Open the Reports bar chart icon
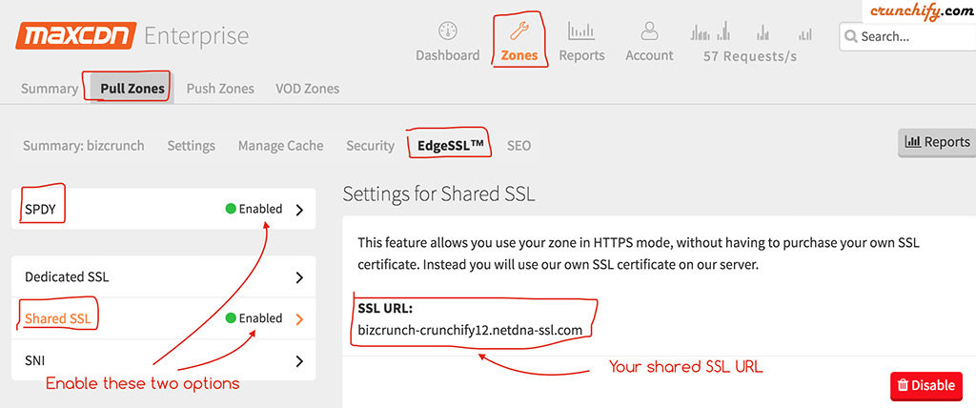The height and width of the screenshot is (408, 976). 581,31
